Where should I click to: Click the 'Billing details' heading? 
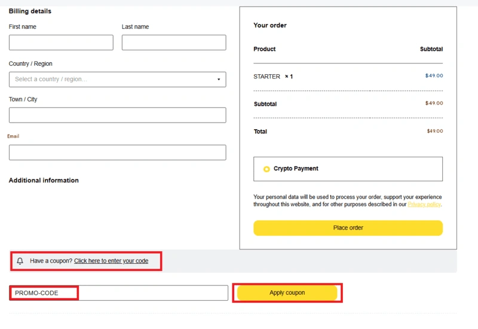[30, 11]
